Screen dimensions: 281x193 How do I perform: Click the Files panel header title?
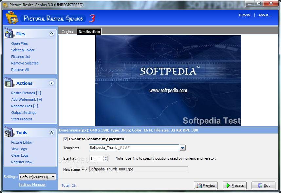(x=21, y=34)
